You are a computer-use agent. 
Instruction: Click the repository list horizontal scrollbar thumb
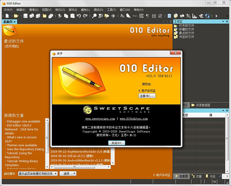74,167
